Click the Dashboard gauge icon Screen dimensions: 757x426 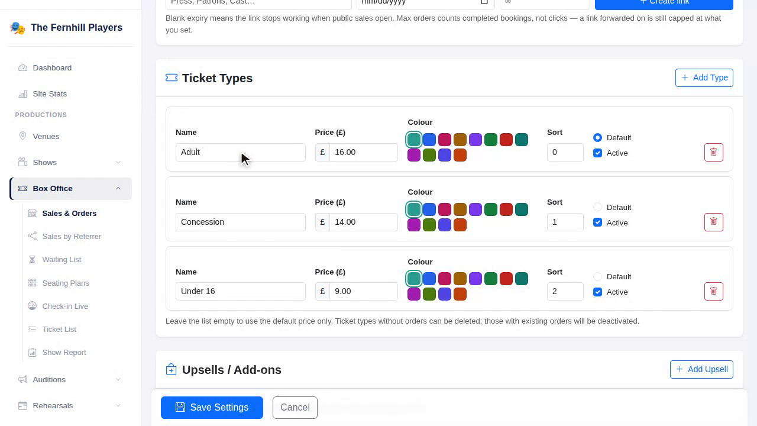22,68
